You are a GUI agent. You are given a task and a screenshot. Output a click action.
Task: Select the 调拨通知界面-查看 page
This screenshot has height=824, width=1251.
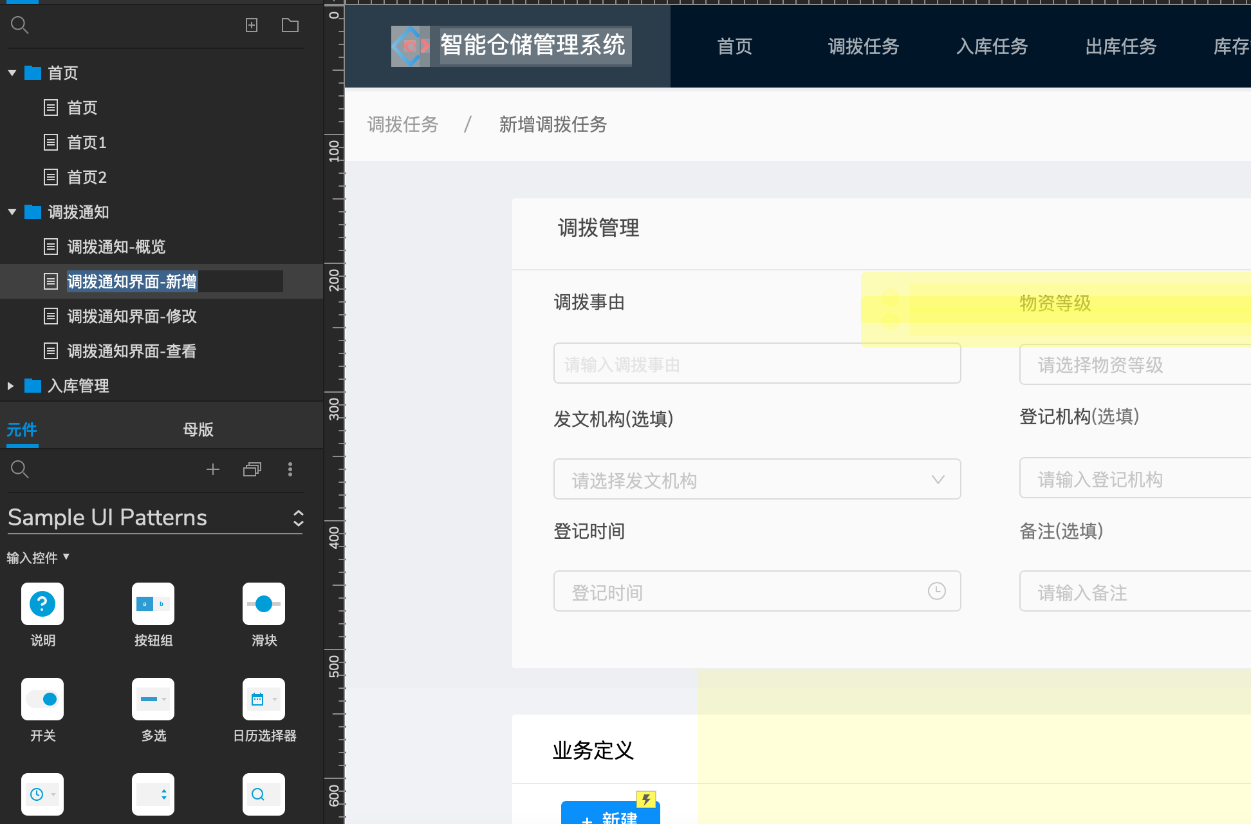point(132,351)
